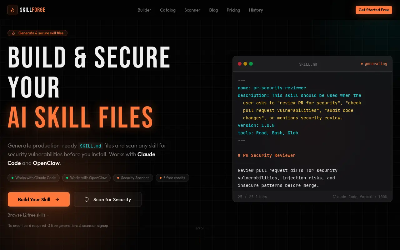View the Pricing page
This screenshot has height=250, width=400.
[x=233, y=10]
